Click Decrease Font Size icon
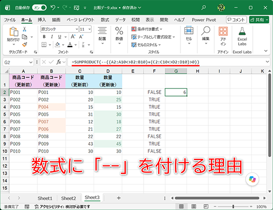This screenshot has width=273, height=210. click(x=81, y=37)
